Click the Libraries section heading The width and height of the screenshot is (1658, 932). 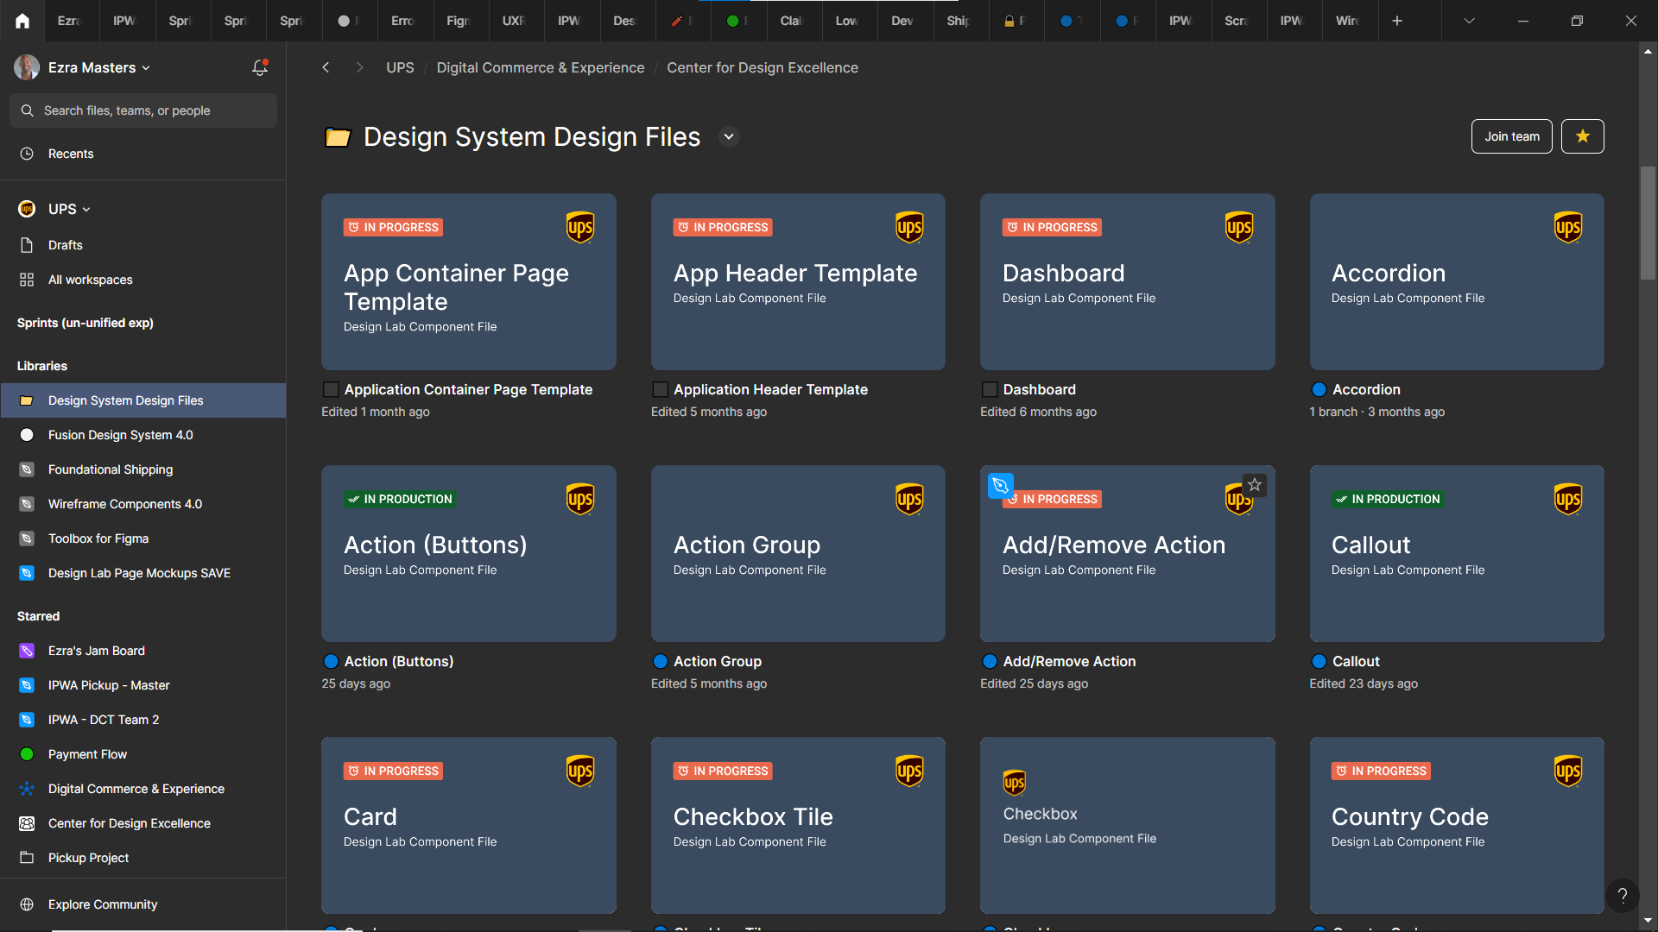(42, 366)
